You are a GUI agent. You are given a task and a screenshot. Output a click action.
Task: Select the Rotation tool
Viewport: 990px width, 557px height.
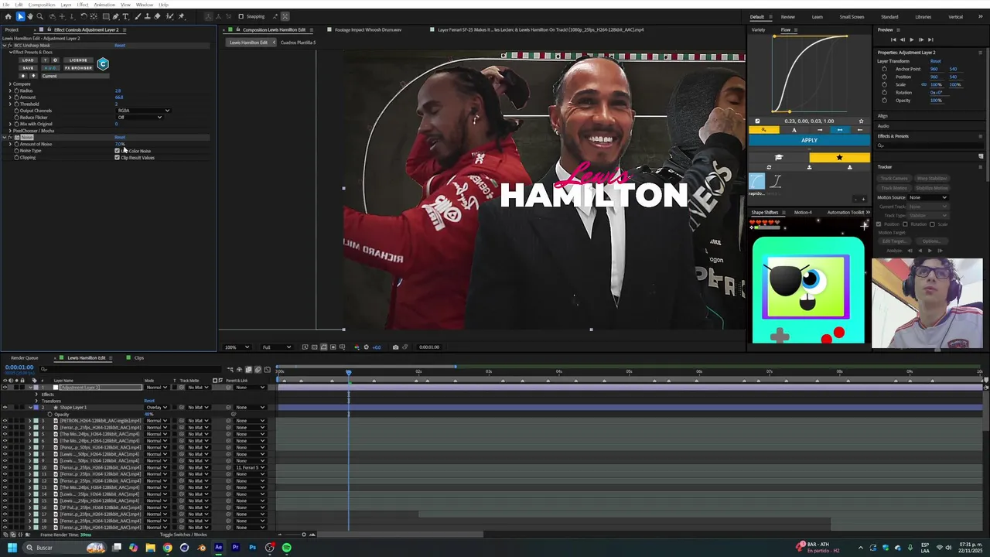[x=84, y=16]
